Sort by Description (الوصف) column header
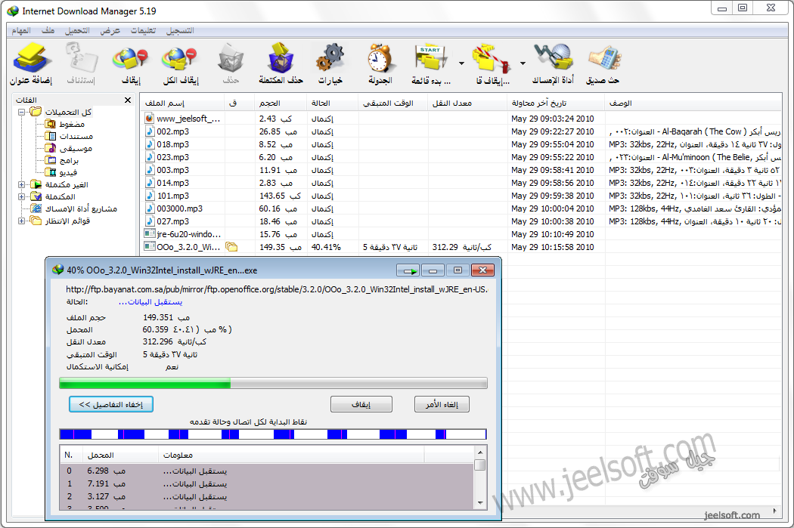794x528 pixels. tap(693, 103)
